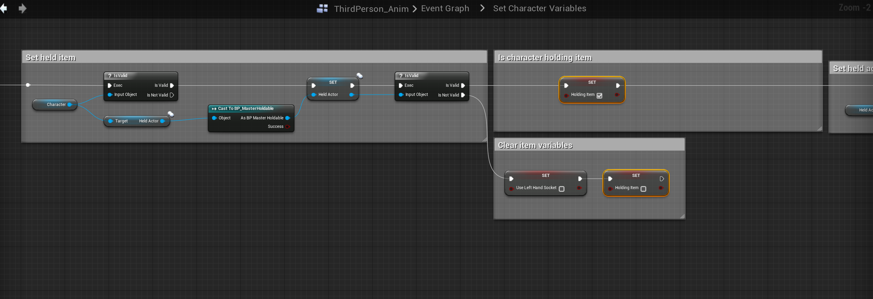Click the red Success output pin on Cast node
The height and width of the screenshot is (299, 873).
point(287,126)
